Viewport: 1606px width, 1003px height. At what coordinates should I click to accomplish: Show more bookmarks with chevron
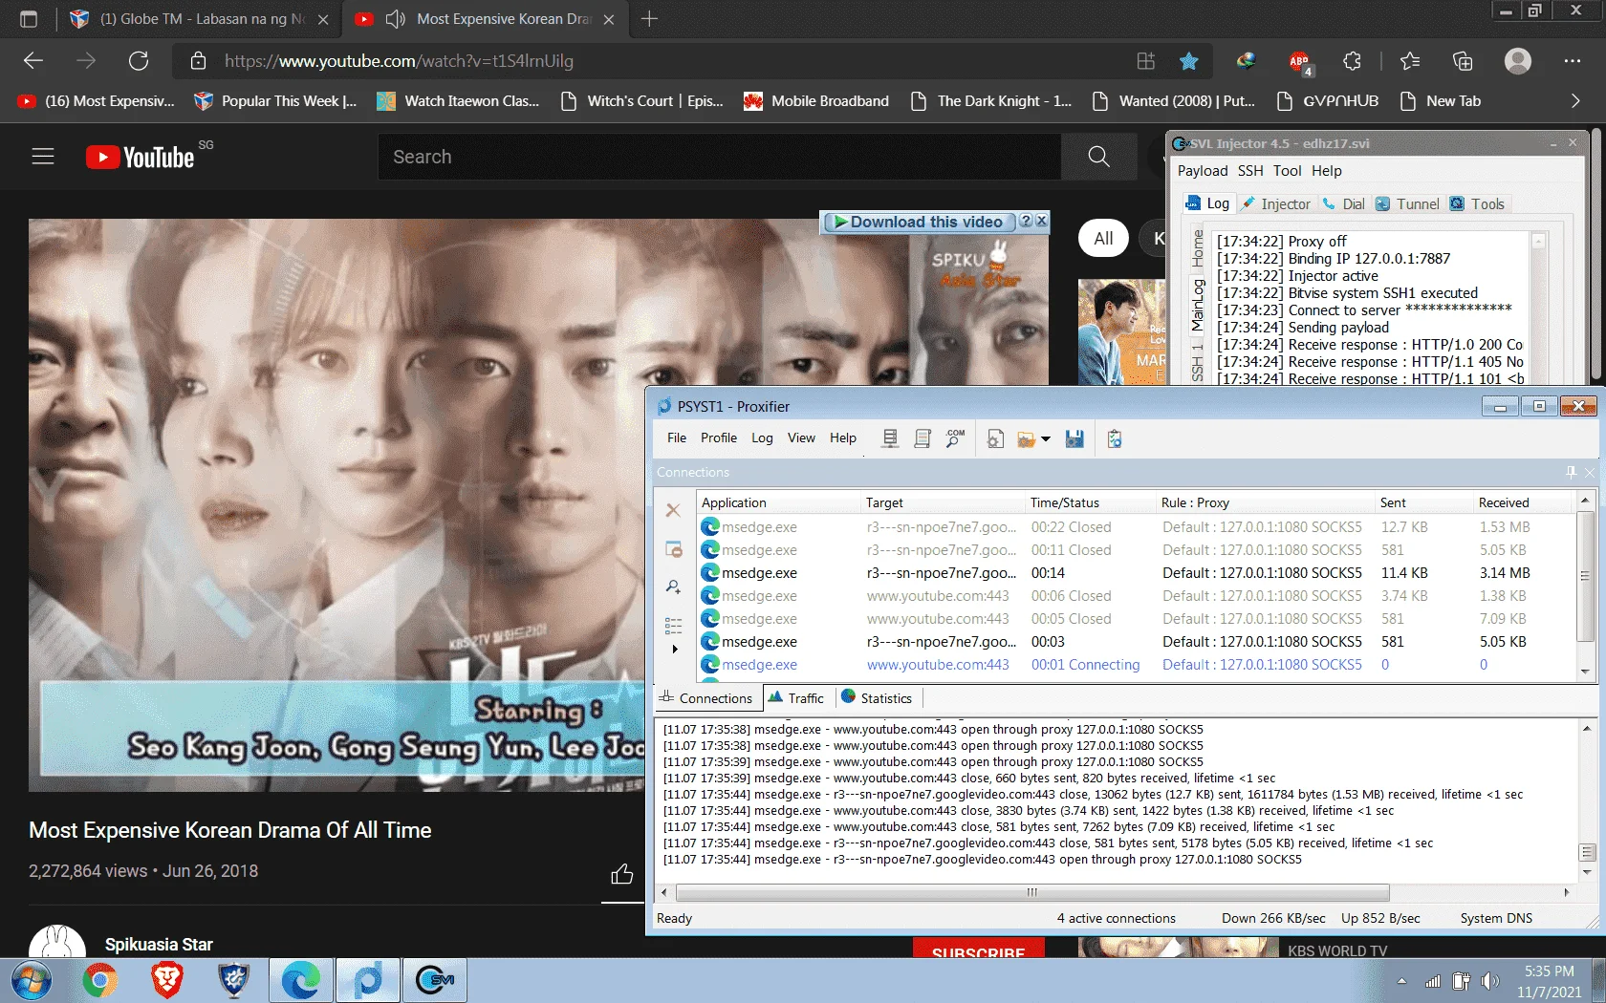tap(1575, 101)
